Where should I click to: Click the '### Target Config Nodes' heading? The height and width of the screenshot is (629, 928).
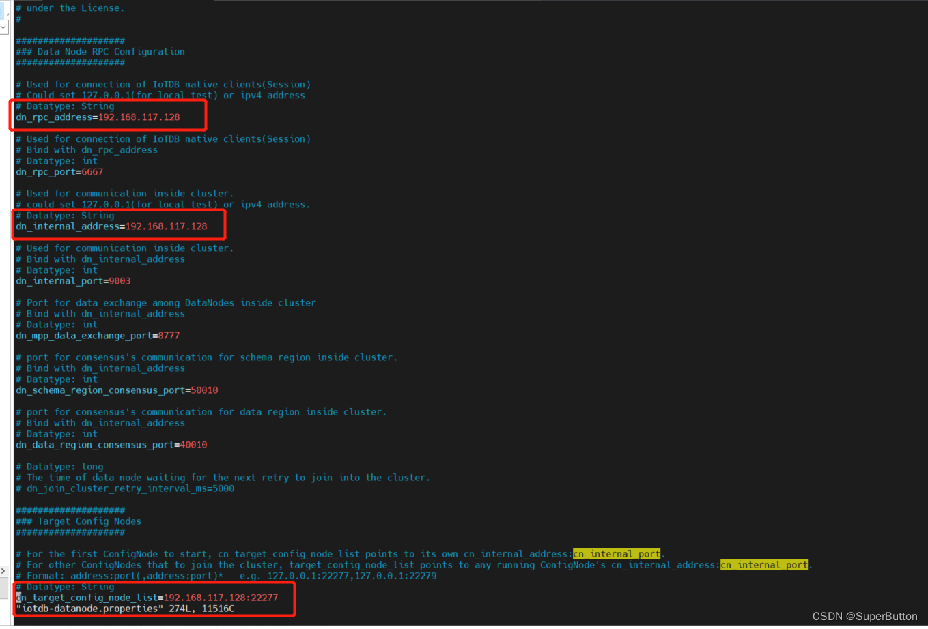(x=78, y=521)
